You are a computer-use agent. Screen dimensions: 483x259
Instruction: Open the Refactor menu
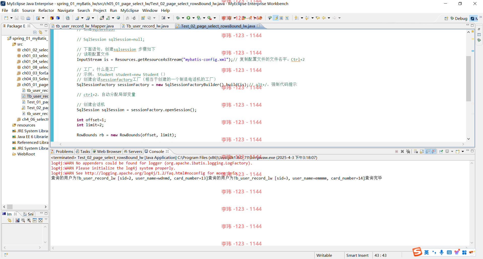point(46,10)
